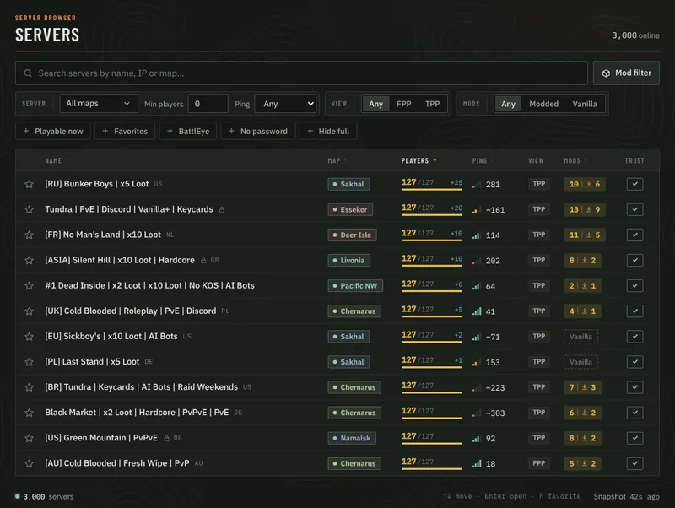Image resolution: width=675 pixels, height=508 pixels.
Task: Click the Min players number field
Action: [208, 104]
